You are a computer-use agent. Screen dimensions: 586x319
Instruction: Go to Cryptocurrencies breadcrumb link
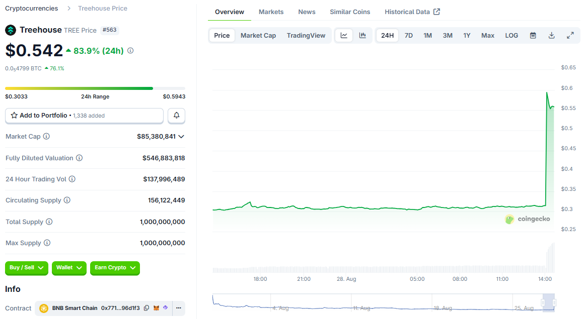click(x=31, y=8)
